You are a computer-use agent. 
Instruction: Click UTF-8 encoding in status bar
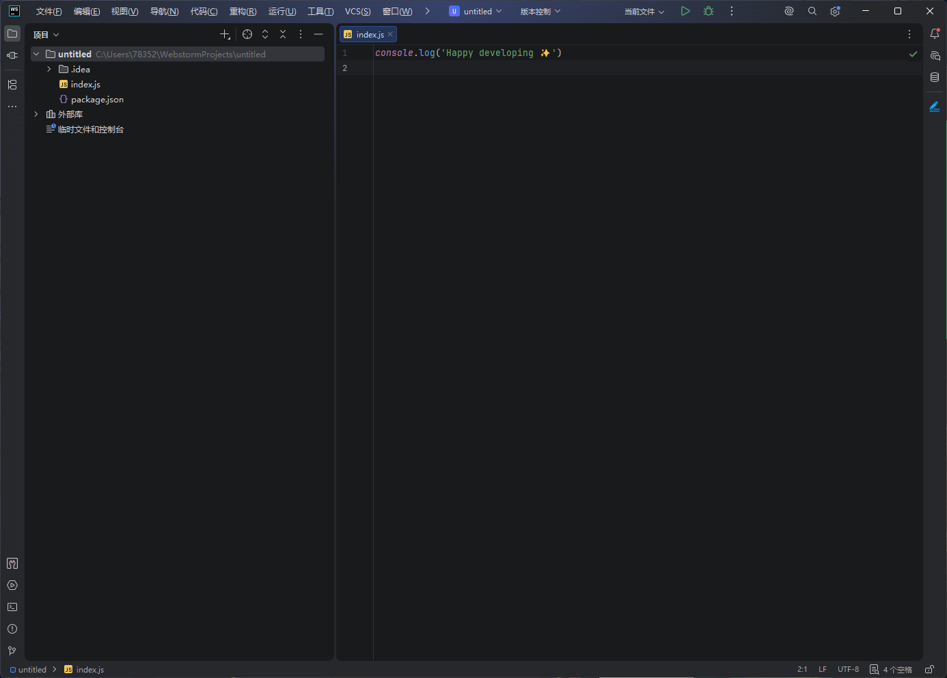[849, 669]
